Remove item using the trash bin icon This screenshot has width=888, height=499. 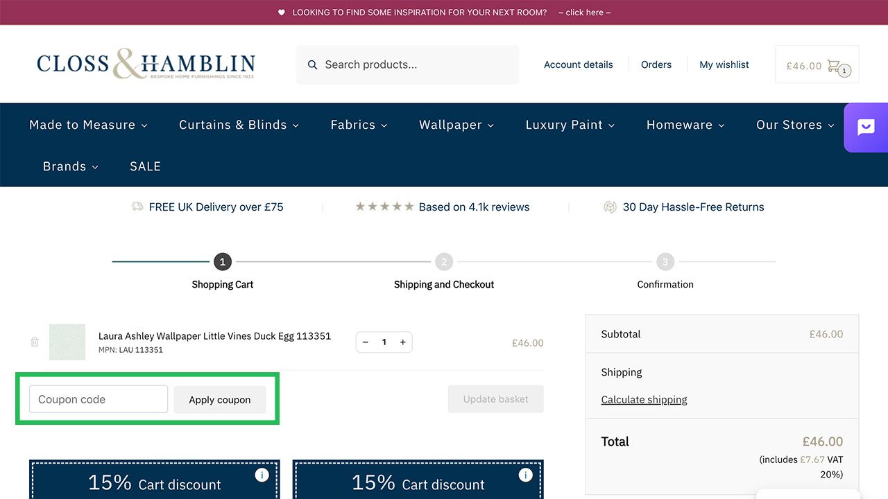tap(35, 342)
